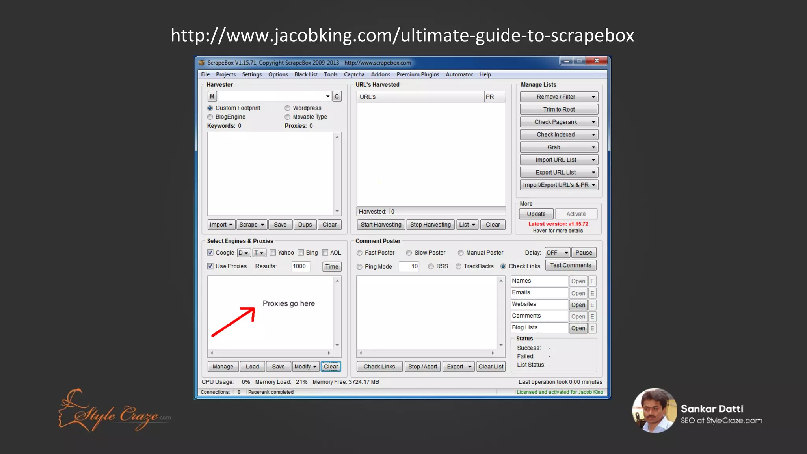Select RSS radio button
This screenshot has height=454, width=807.
[x=431, y=266]
